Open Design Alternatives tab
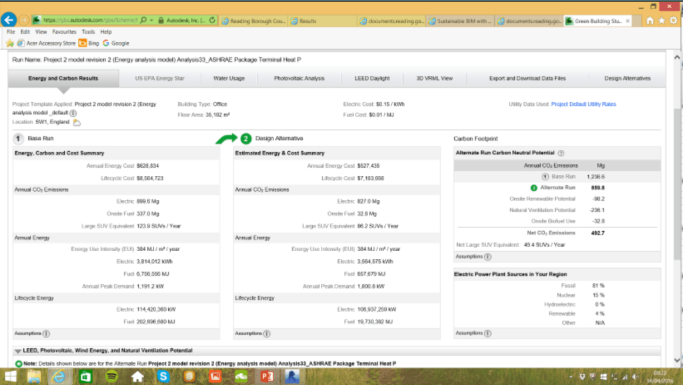This screenshot has height=385, width=683. [627, 79]
